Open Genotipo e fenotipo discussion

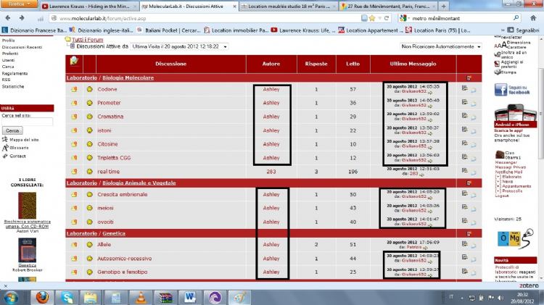123,272
